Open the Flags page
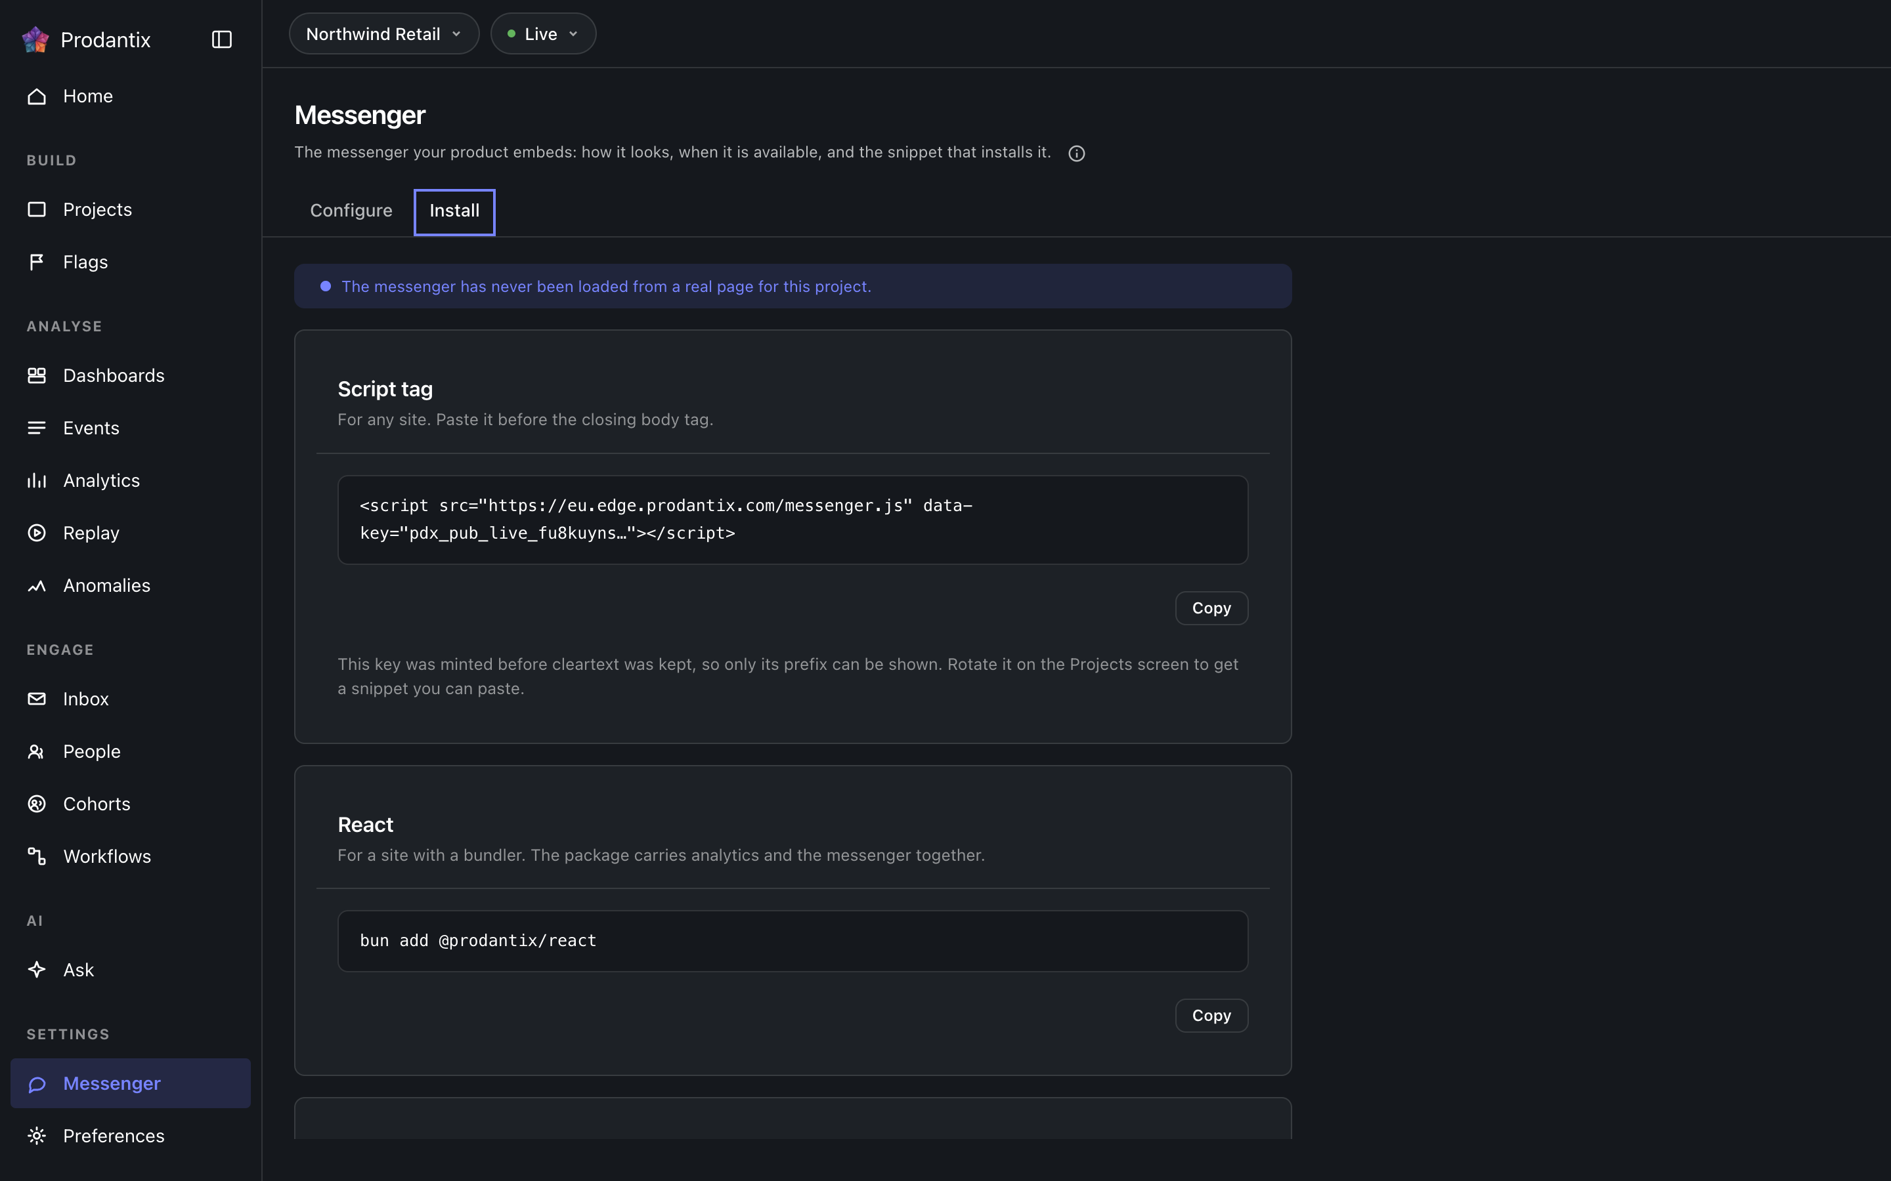The height and width of the screenshot is (1181, 1891). (131, 262)
